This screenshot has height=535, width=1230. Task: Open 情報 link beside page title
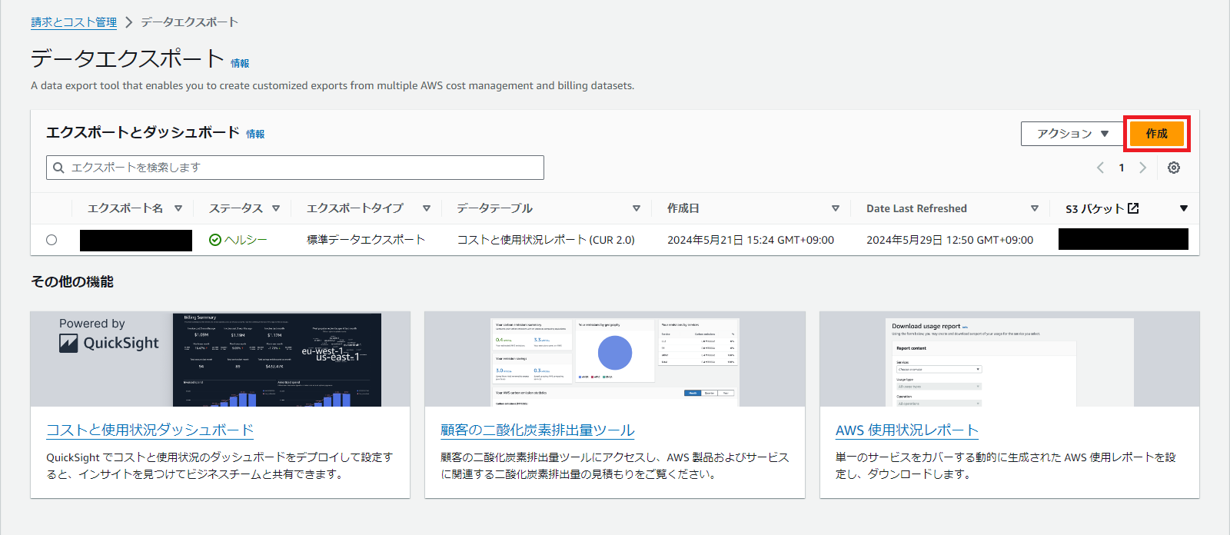point(240,63)
